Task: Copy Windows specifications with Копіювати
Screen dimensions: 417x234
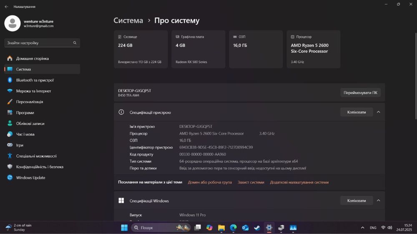Action: pyautogui.click(x=357, y=201)
